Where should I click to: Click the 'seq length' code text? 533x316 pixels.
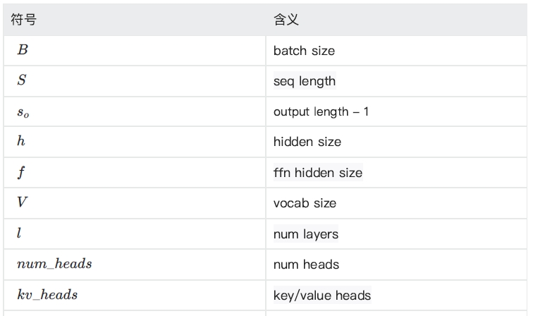[x=305, y=81]
